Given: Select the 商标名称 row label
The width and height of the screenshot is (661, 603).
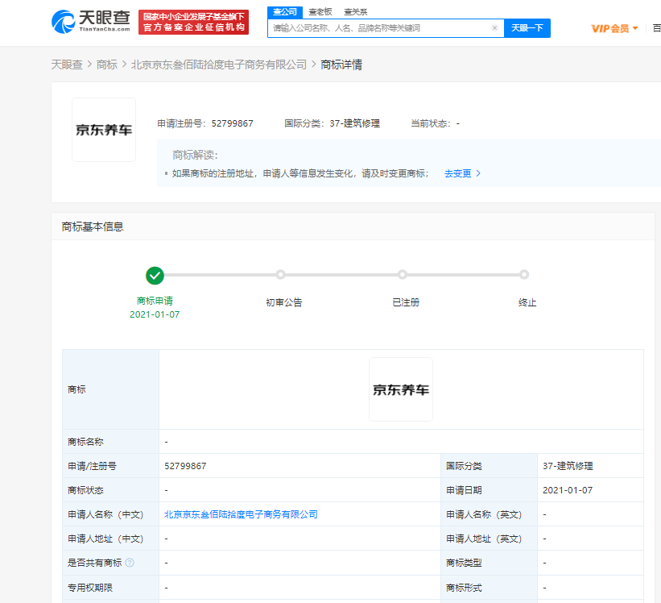Looking at the screenshot, I should [x=85, y=442].
